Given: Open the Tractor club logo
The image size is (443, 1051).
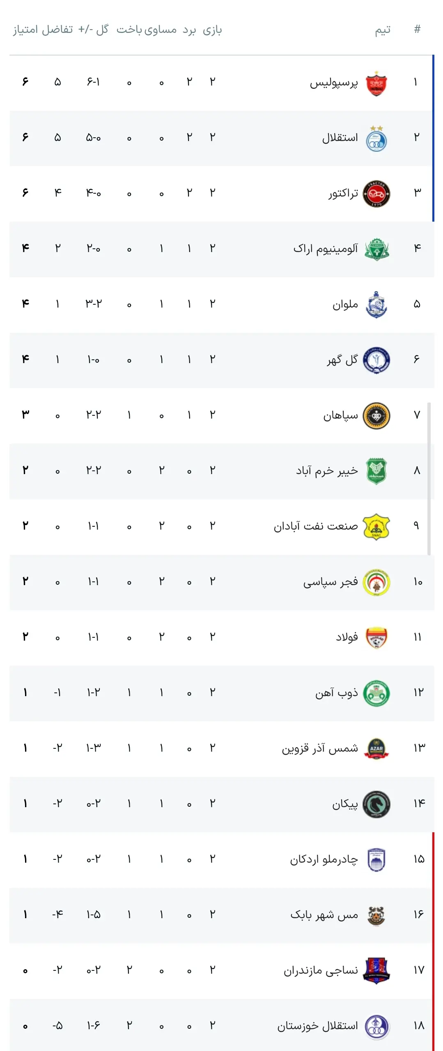Looking at the screenshot, I should [376, 194].
